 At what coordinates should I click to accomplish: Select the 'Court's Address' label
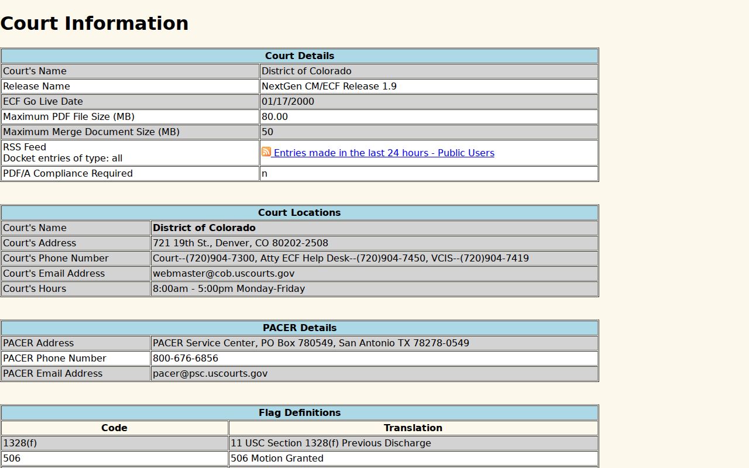point(40,243)
